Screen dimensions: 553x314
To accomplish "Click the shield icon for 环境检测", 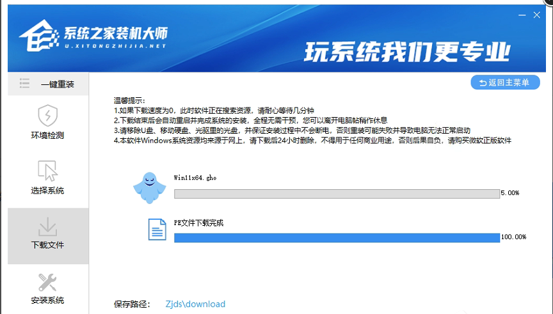I will pos(47,116).
